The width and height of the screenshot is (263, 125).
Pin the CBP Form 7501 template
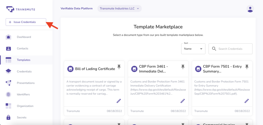pos(247,67)
